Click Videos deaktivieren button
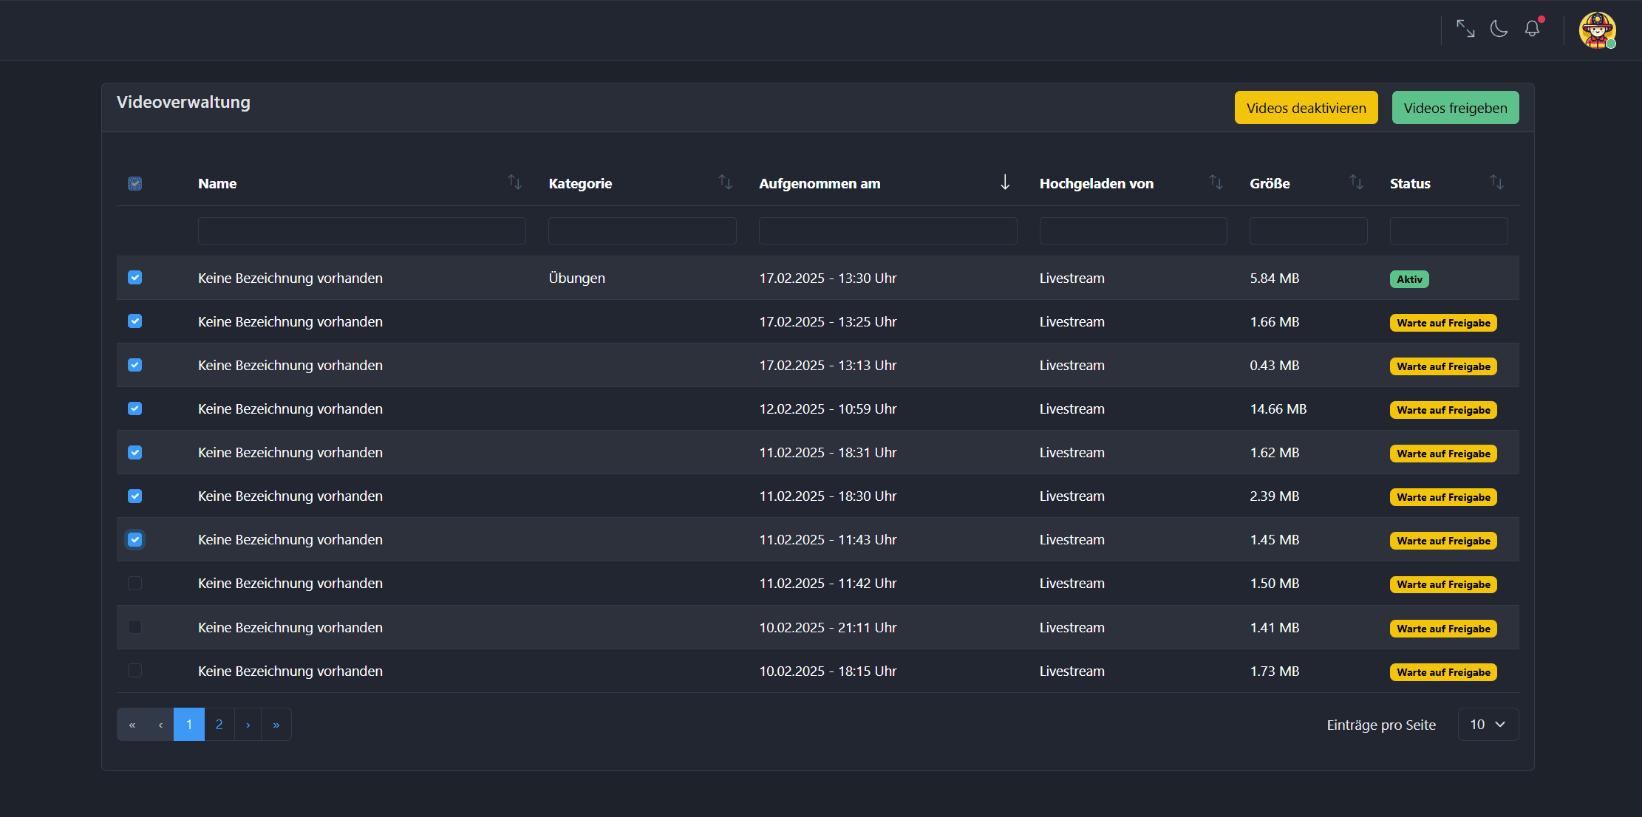This screenshot has height=817, width=1642. [1306, 108]
